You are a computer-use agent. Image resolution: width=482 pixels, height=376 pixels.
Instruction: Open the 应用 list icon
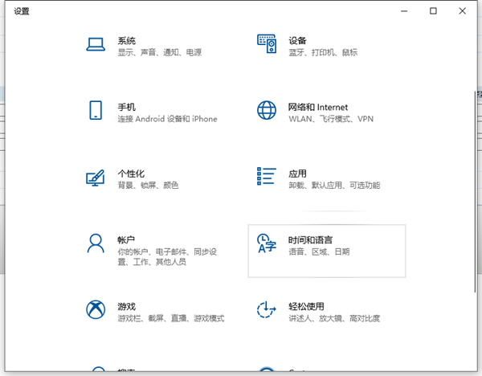pos(266,178)
